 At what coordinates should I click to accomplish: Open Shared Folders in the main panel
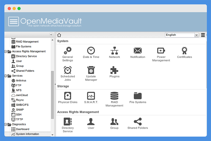[138, 124]
